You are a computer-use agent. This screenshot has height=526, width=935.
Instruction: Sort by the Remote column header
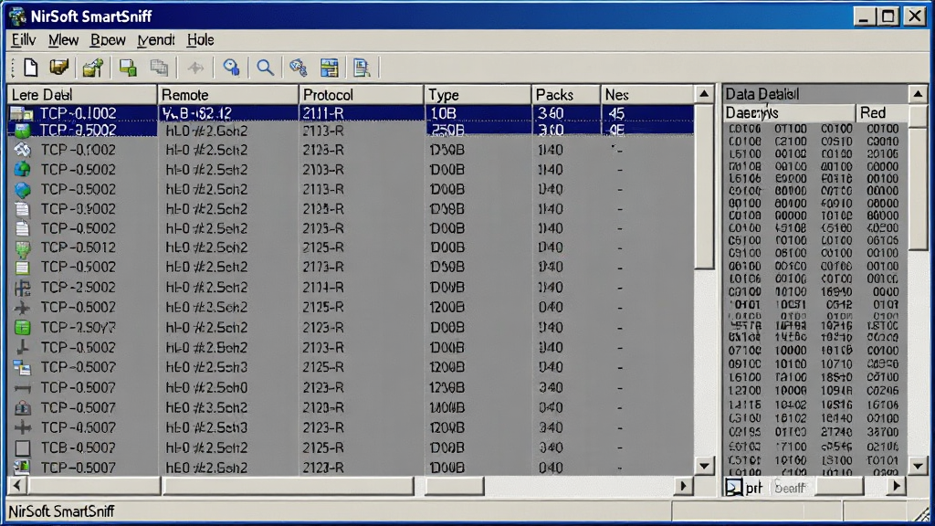228,95
